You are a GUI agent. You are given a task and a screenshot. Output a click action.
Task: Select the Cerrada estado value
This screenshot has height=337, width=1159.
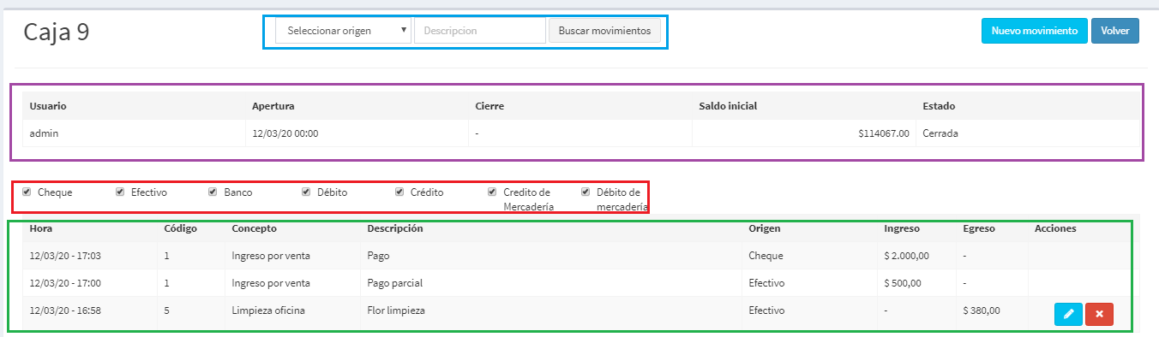(940, 133)
